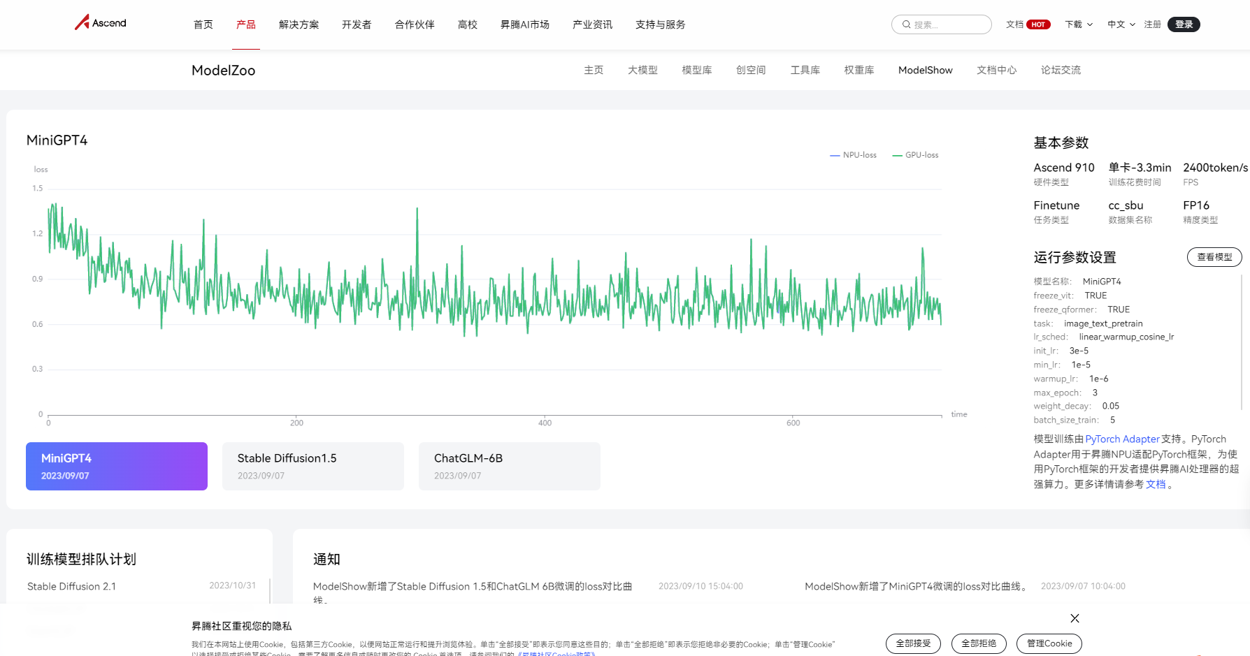Switch to the 主页 tab
1250x656 pixels.
594,70
